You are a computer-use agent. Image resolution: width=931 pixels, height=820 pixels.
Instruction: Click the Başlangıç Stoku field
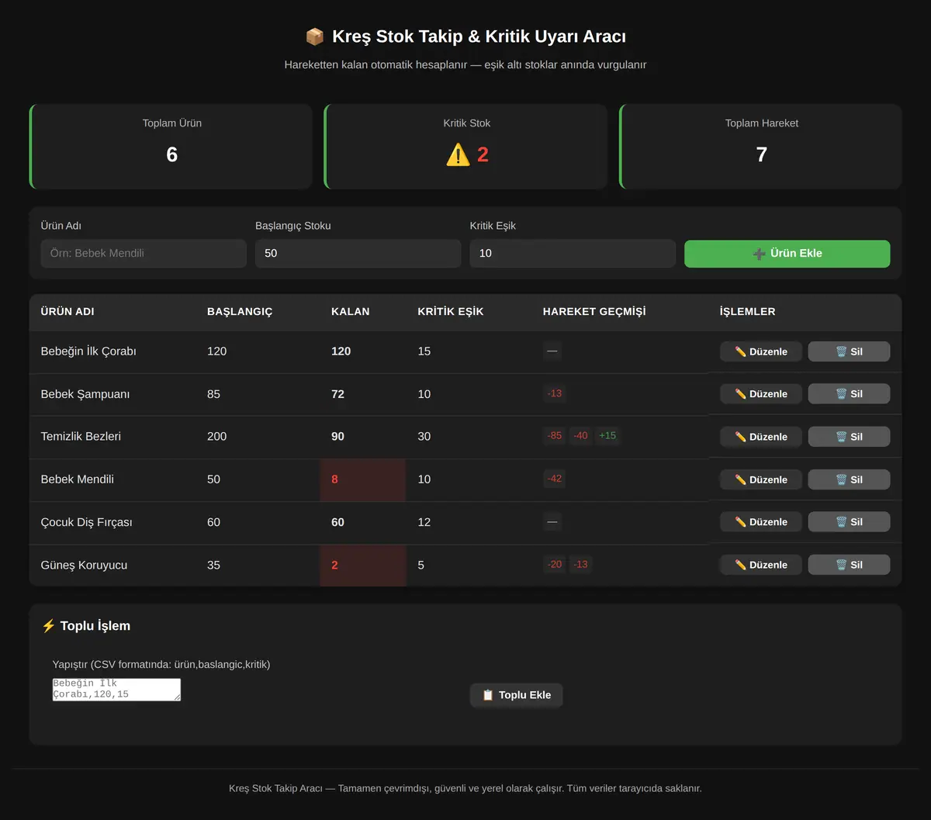pyautogui.click(x=358, y=254)
